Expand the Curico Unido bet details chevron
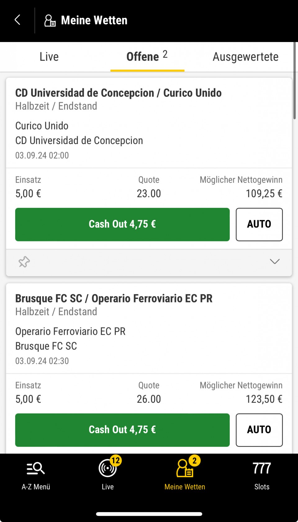Viewport: 298px width, 522px height. 275,262
